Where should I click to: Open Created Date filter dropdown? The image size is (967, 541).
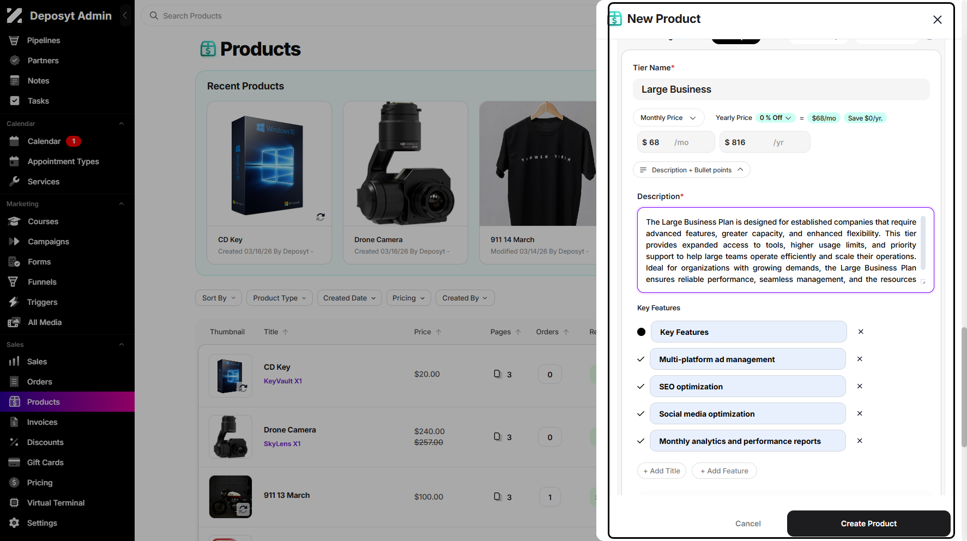coord(349,298)
